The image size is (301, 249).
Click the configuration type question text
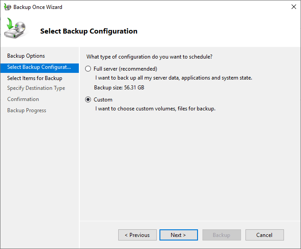click(x=149, y=57)
